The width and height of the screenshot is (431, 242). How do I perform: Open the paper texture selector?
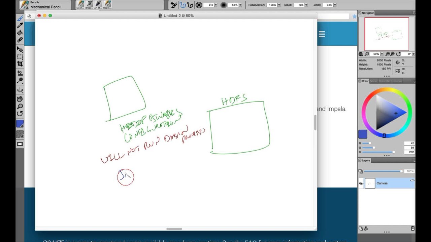(20, 134)
